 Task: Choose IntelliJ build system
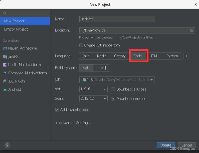pos(101,68)
